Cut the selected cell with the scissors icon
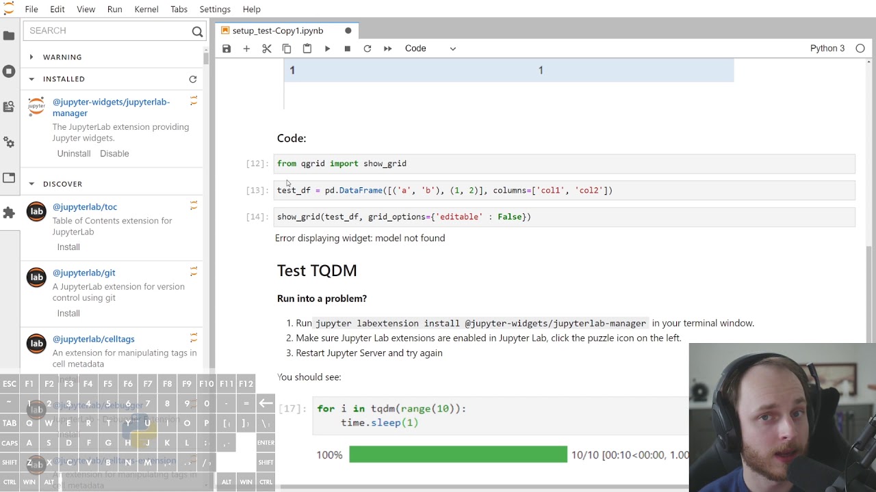Viewport: 876px width, 492px height. point(267,49)
